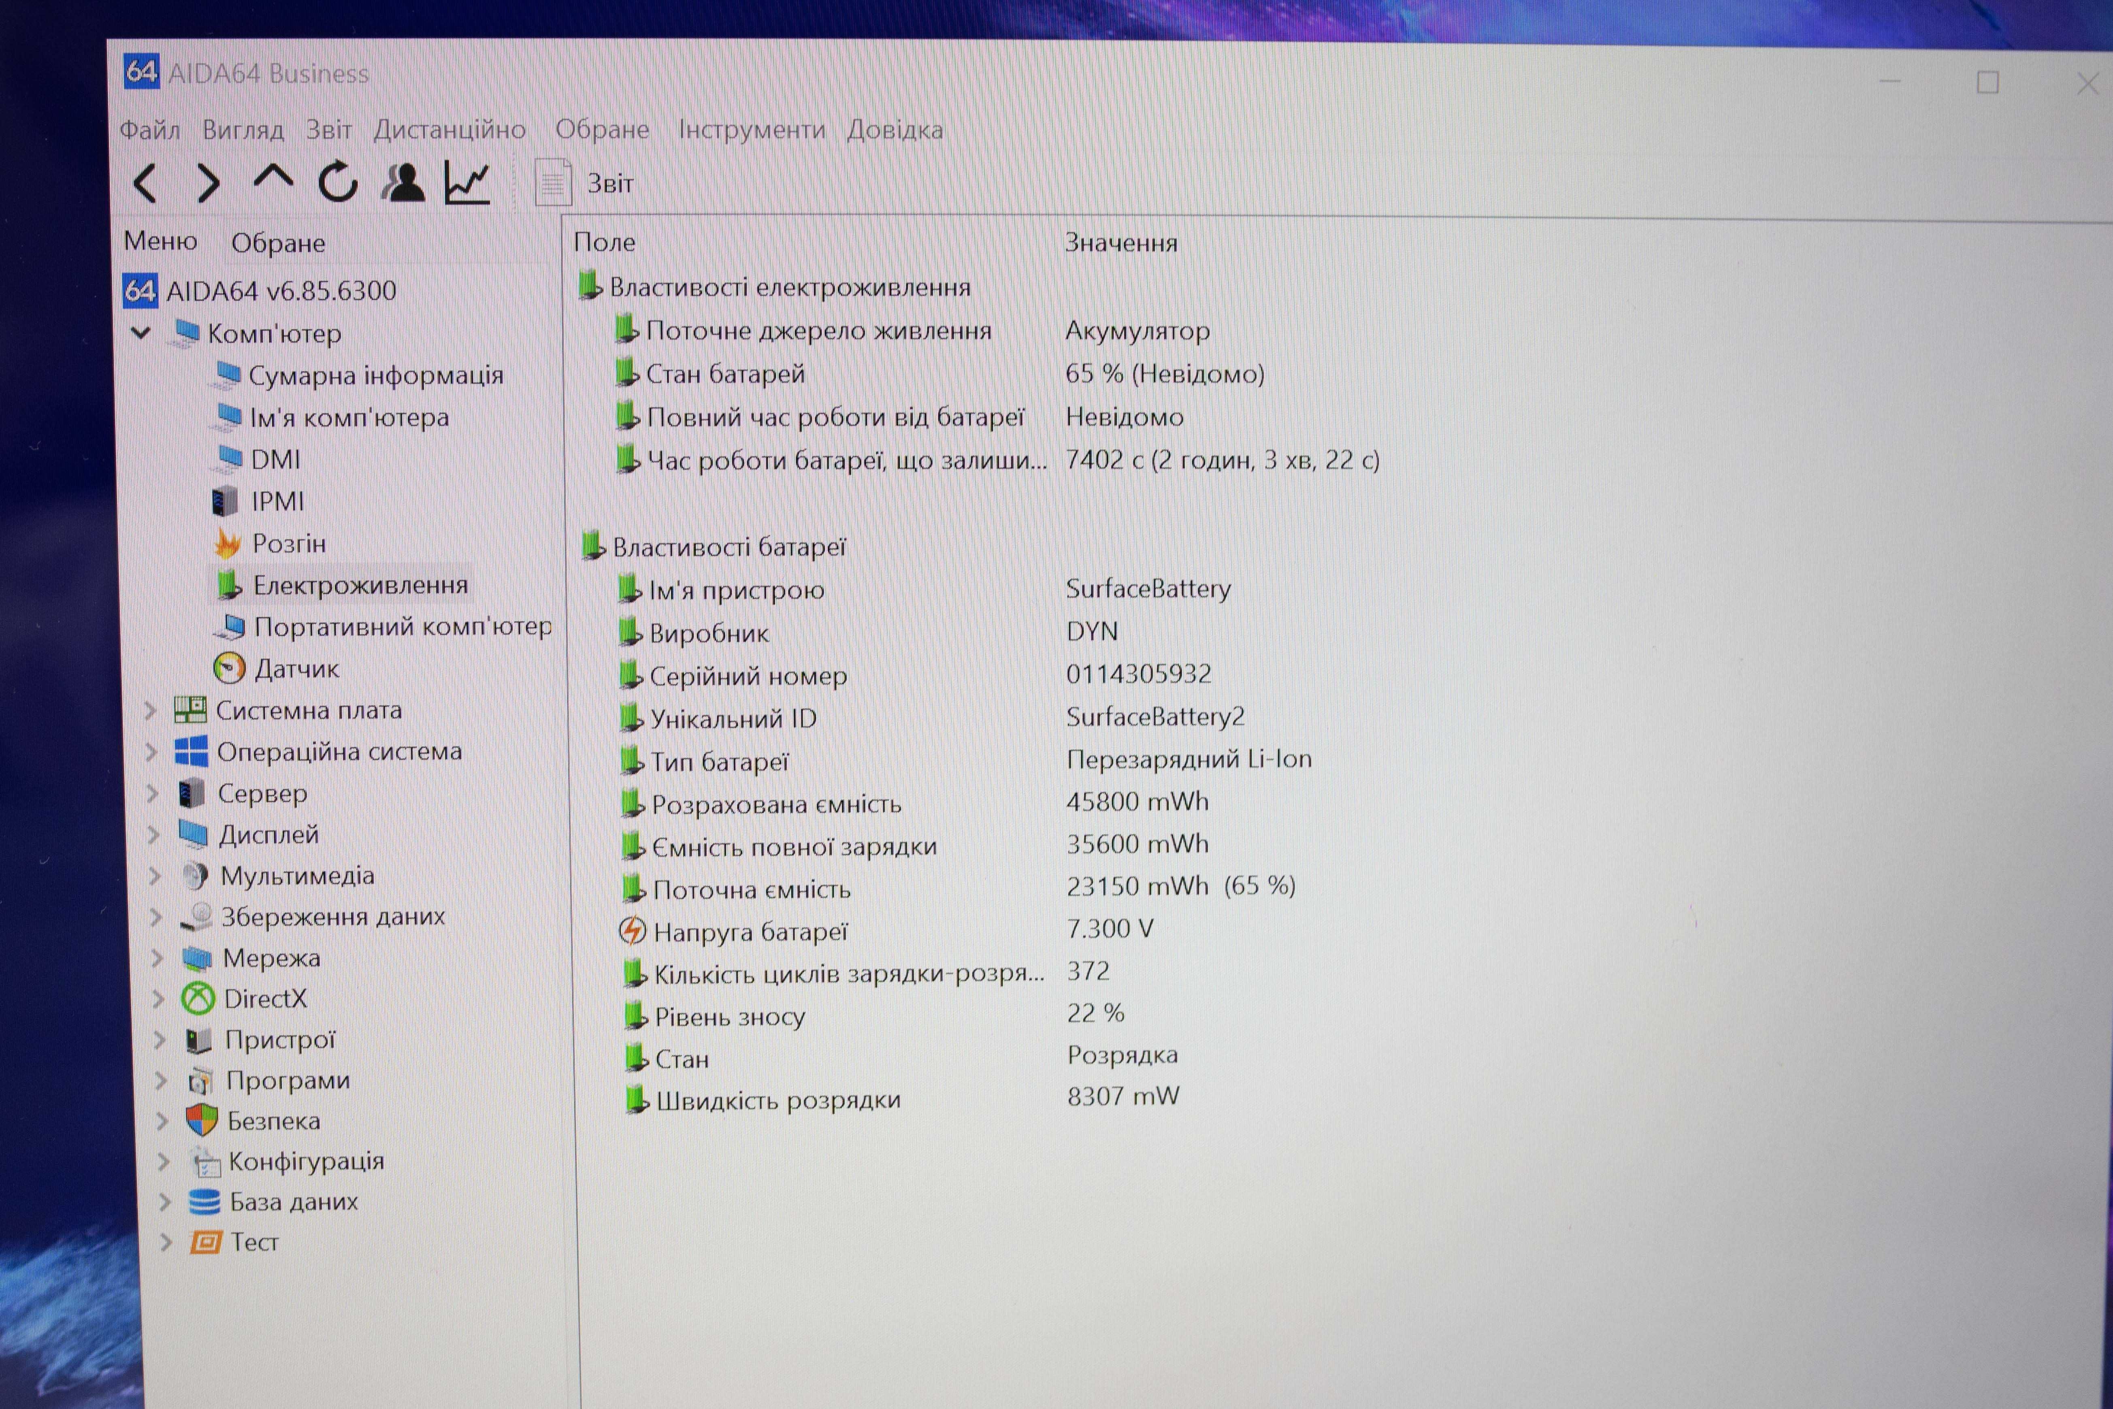Click the Властивості батареї group header
The width and height of the screenshot is (2113, 1409).
pos(729,547)
